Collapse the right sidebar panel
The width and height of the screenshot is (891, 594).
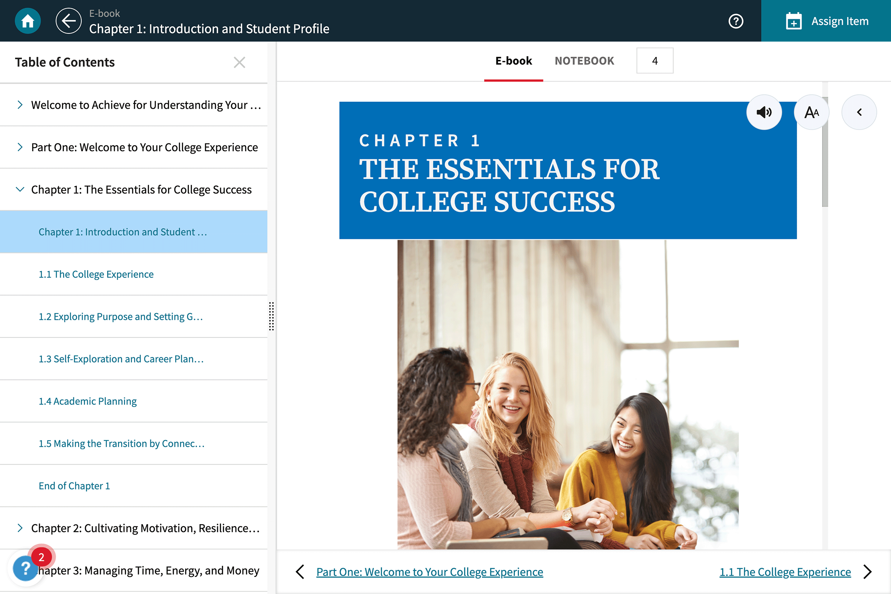click(860, 112)
